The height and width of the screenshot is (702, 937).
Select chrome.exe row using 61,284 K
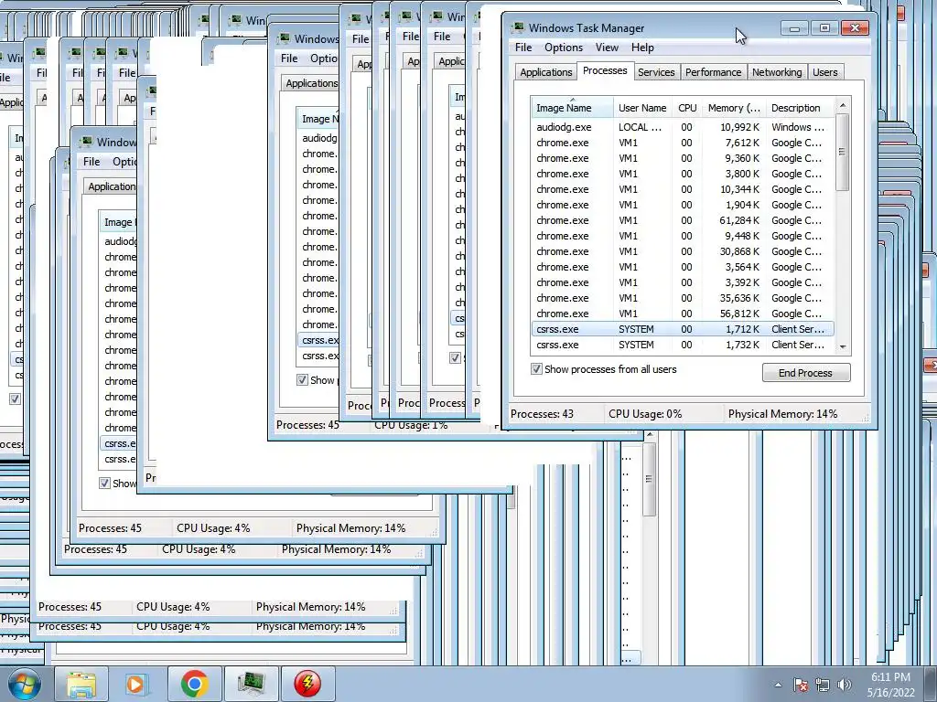point(683,220)
